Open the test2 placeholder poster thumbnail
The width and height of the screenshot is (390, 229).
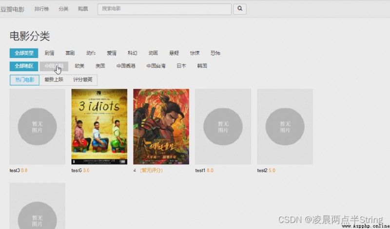pyautogui.click(x=285, y=127)
